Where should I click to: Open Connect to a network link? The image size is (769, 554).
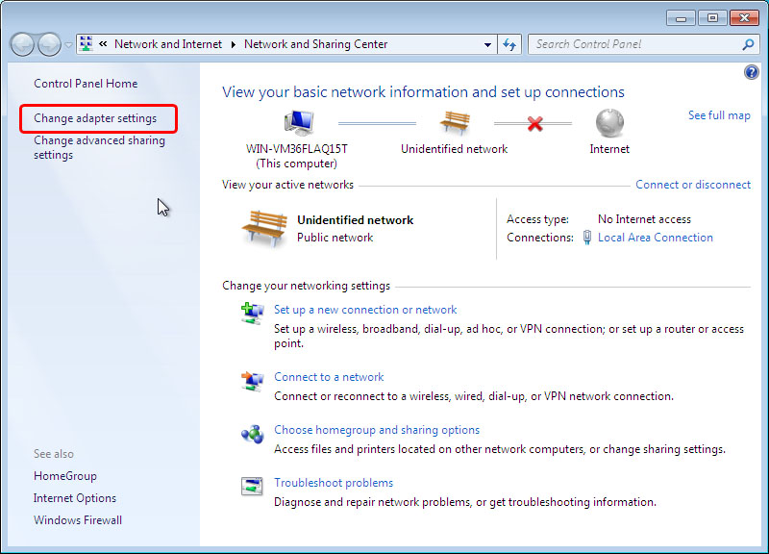(329, 377)
